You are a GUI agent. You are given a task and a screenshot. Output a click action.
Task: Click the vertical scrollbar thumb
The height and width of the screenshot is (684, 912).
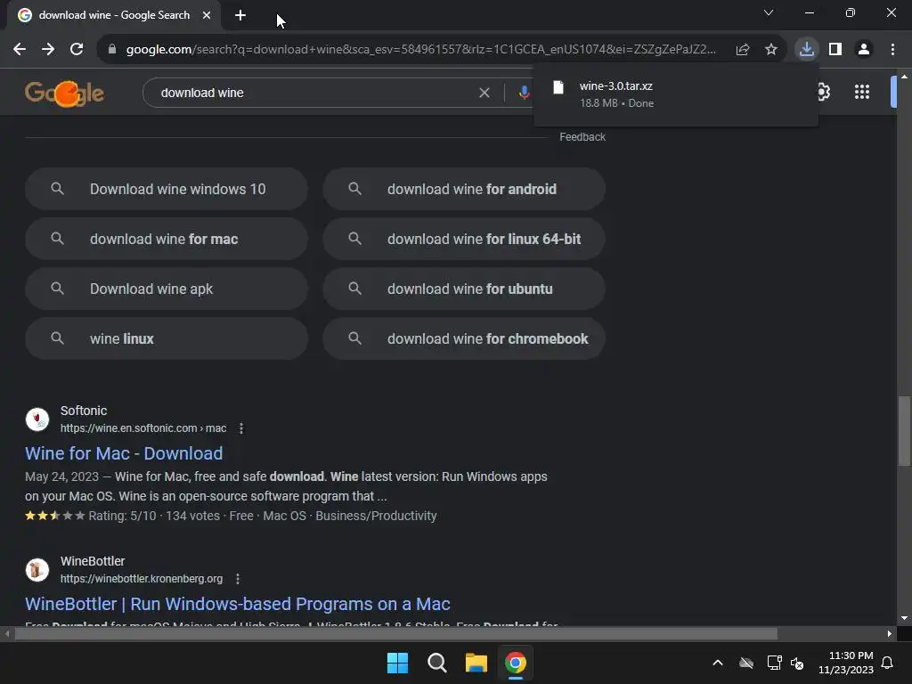904,431
